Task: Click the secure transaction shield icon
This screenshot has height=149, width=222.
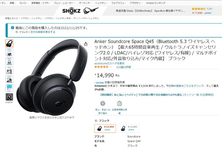Action: 103,104
